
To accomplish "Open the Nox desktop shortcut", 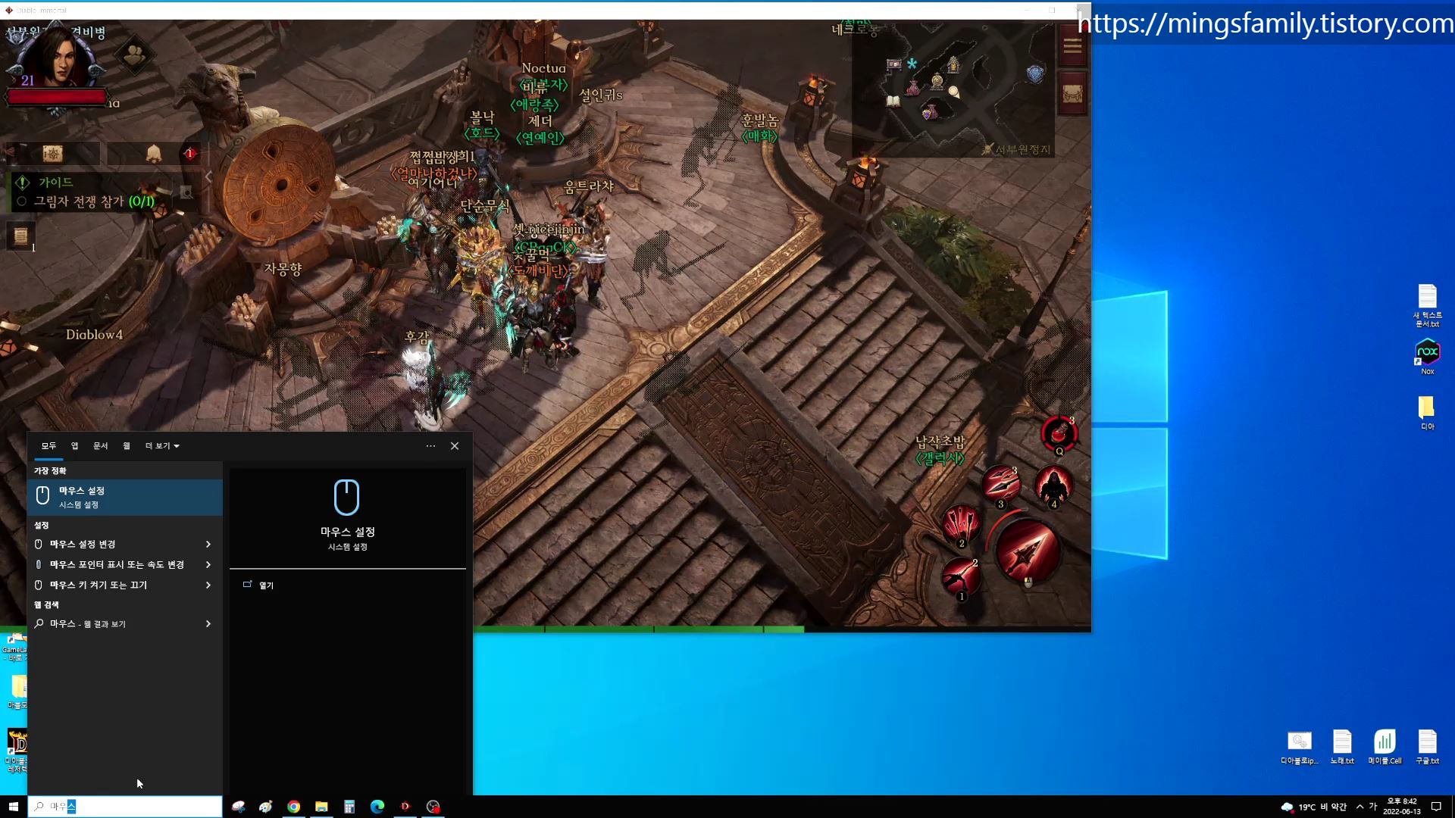I will tap(1427, 357).
